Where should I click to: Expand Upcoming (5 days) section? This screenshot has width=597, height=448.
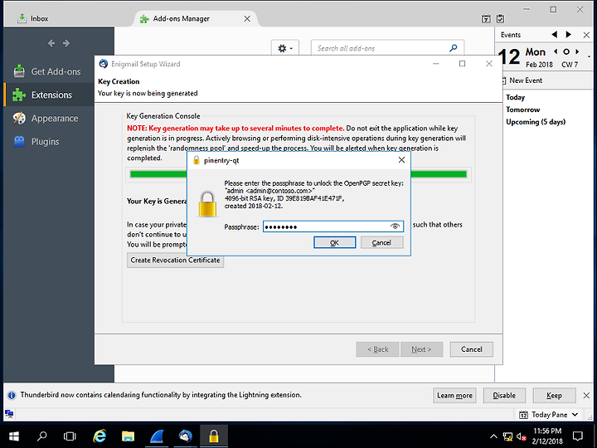(x=536, y=122)
